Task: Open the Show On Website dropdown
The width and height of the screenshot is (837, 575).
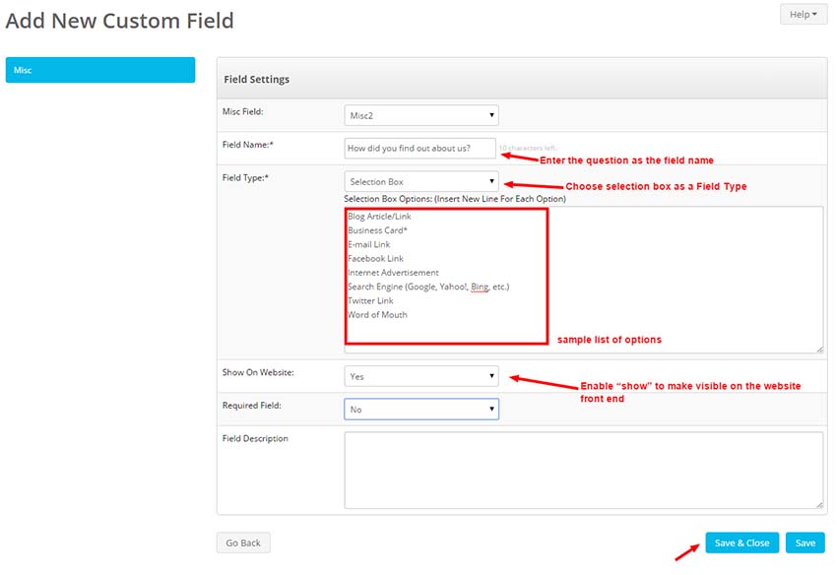Action: 421,376
